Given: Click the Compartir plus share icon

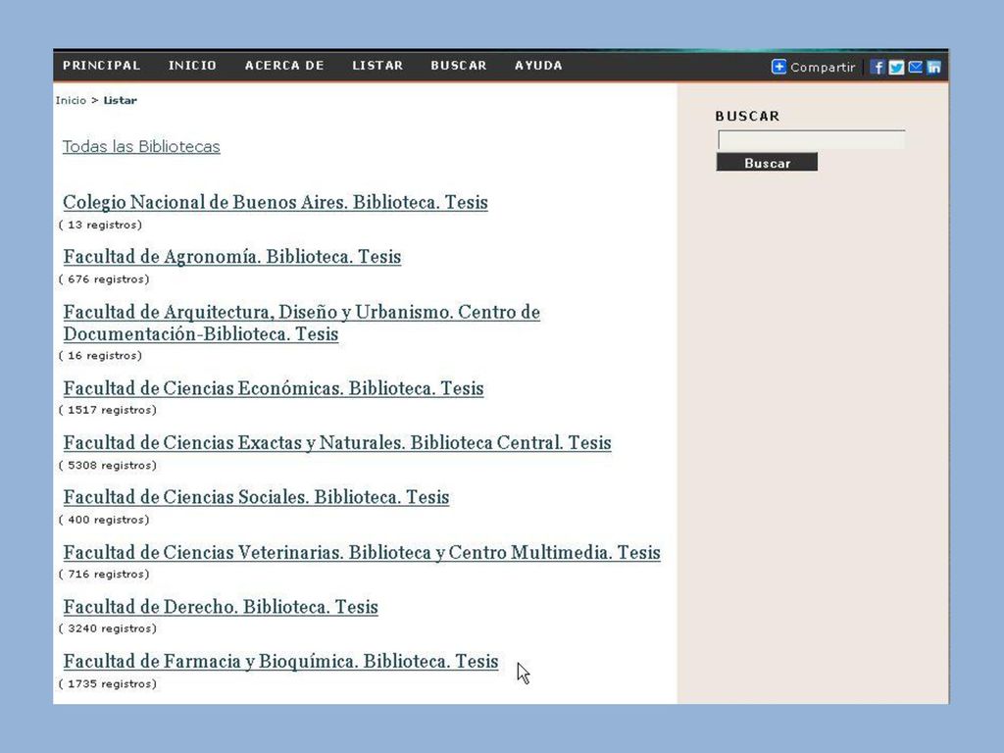Looking at the screenshot, I should pyautogui.click(x=778, y=67).
